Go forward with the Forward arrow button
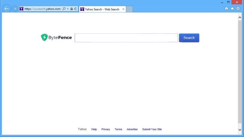Image resolution: width=244 pixels, height=137 pixels. point(15,9)
